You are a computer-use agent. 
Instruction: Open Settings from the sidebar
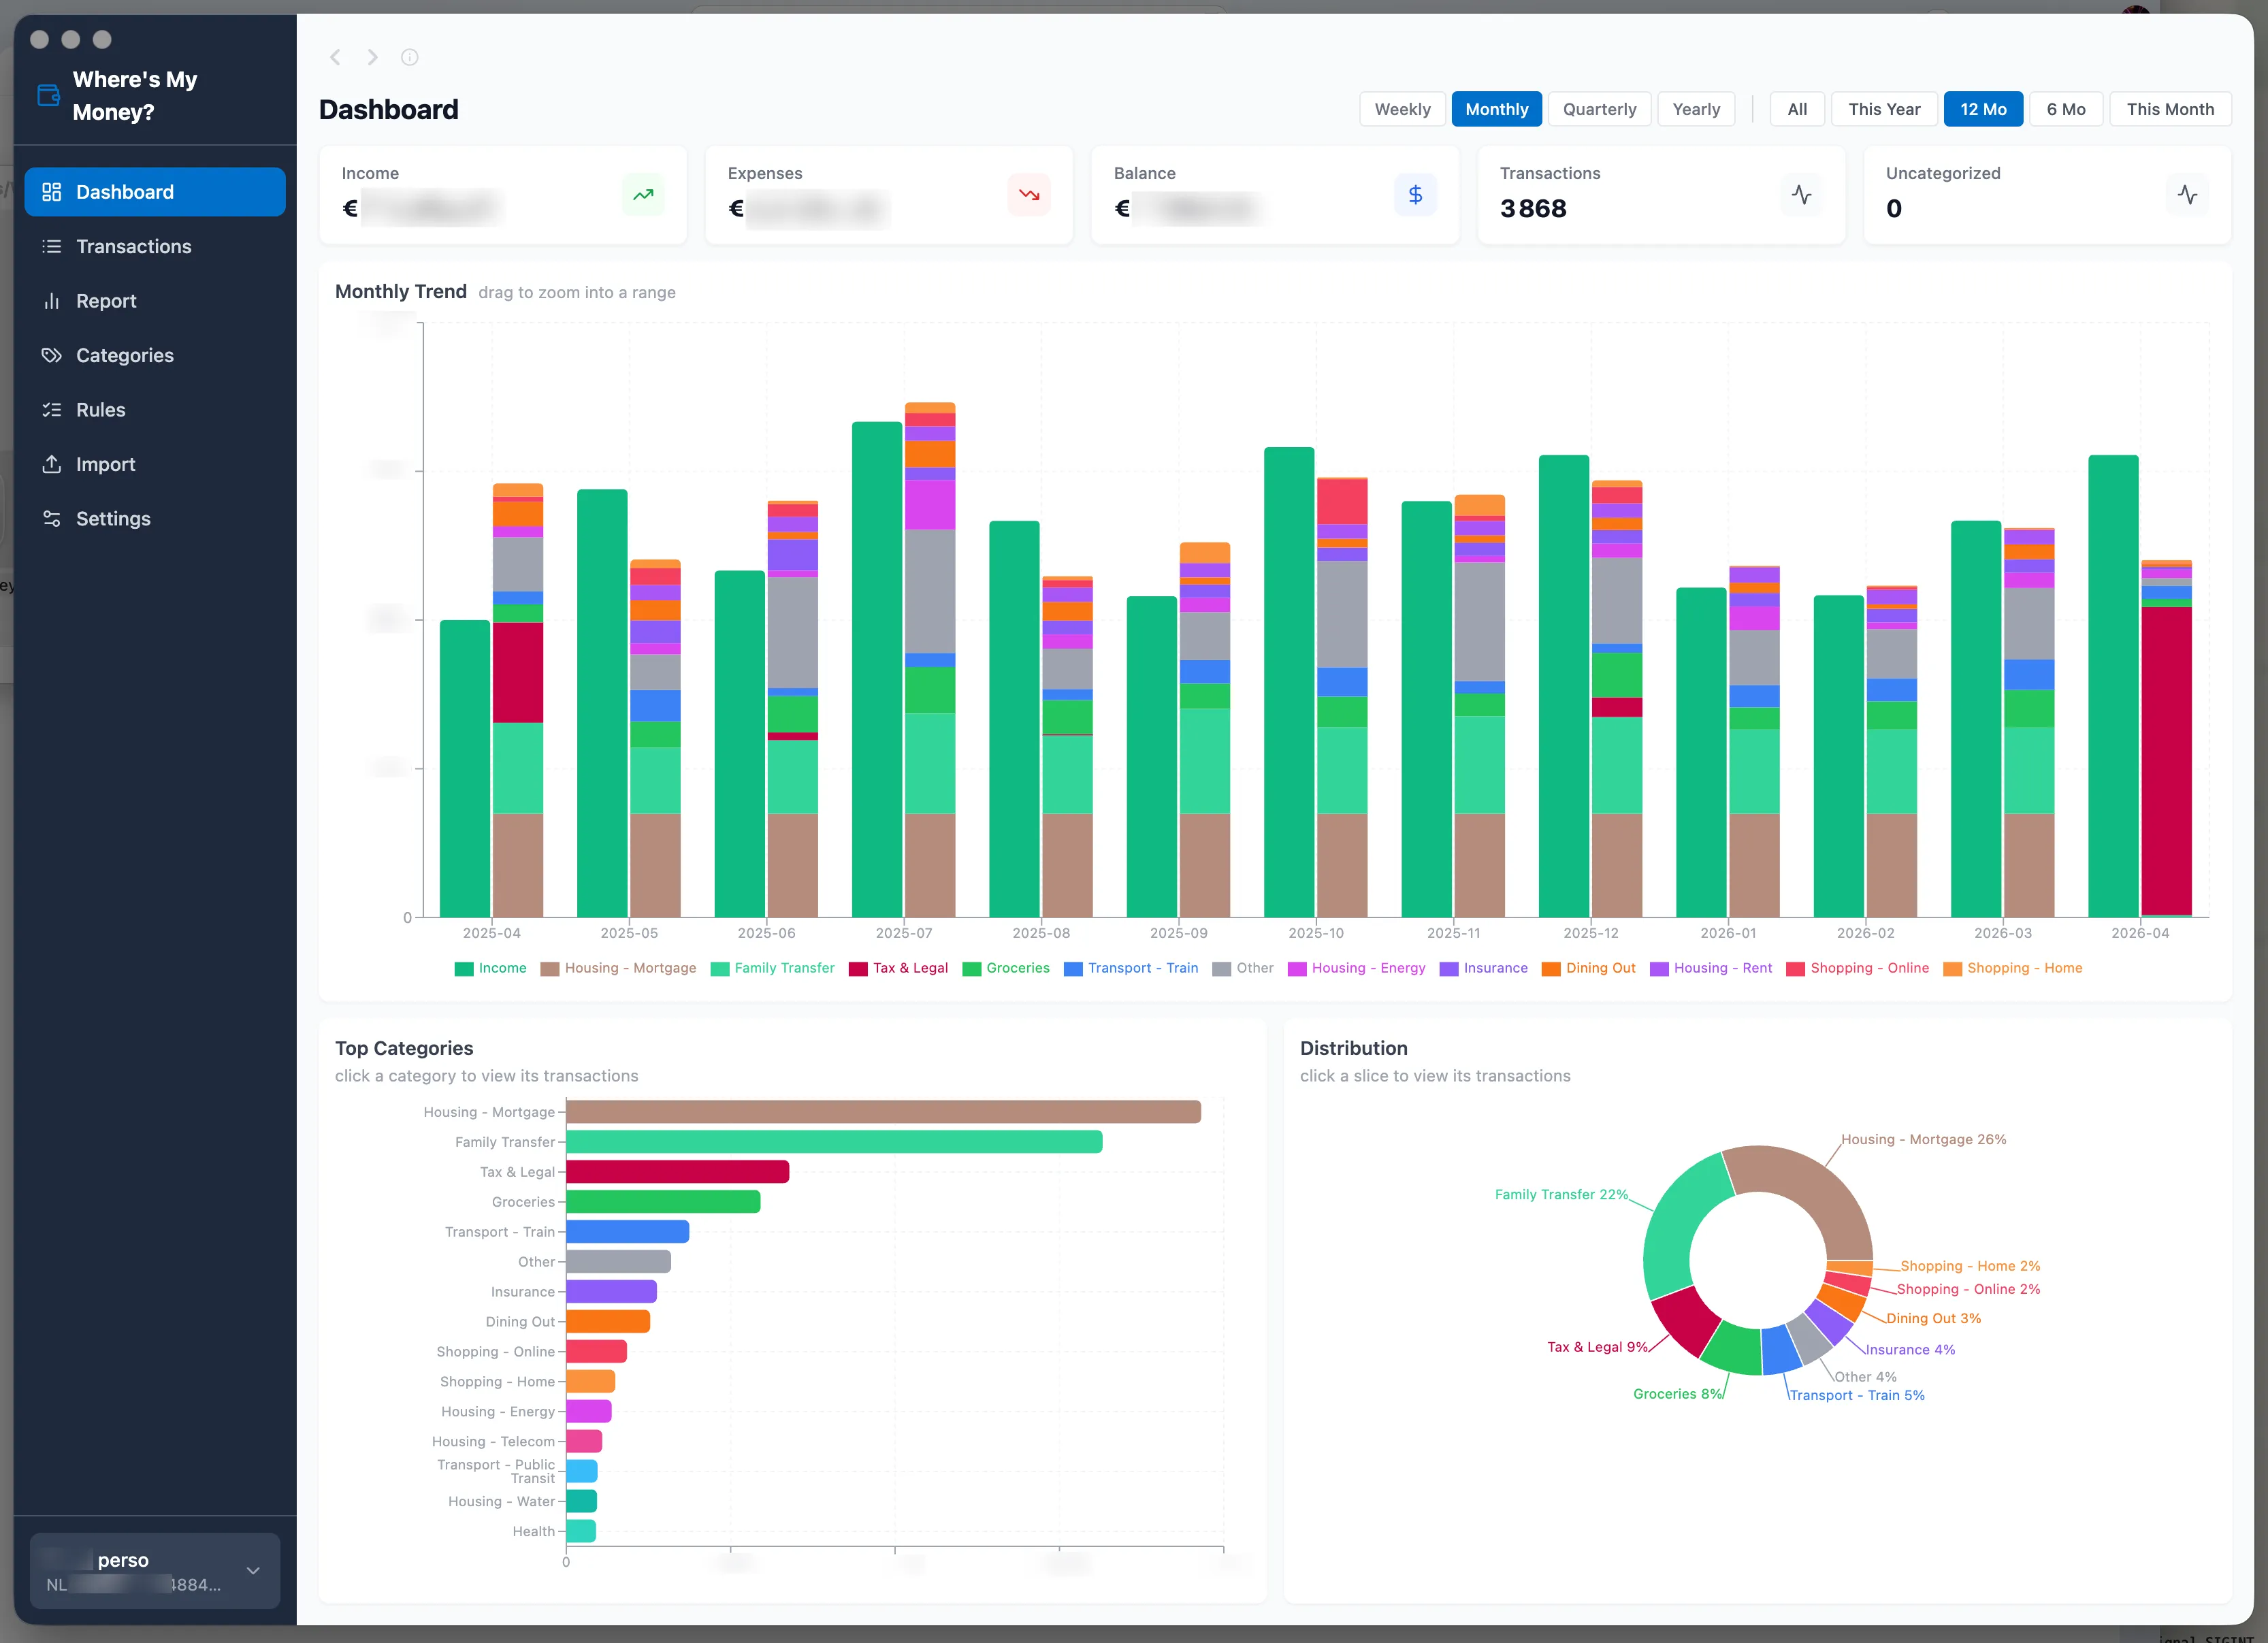[x=155, y=518]
